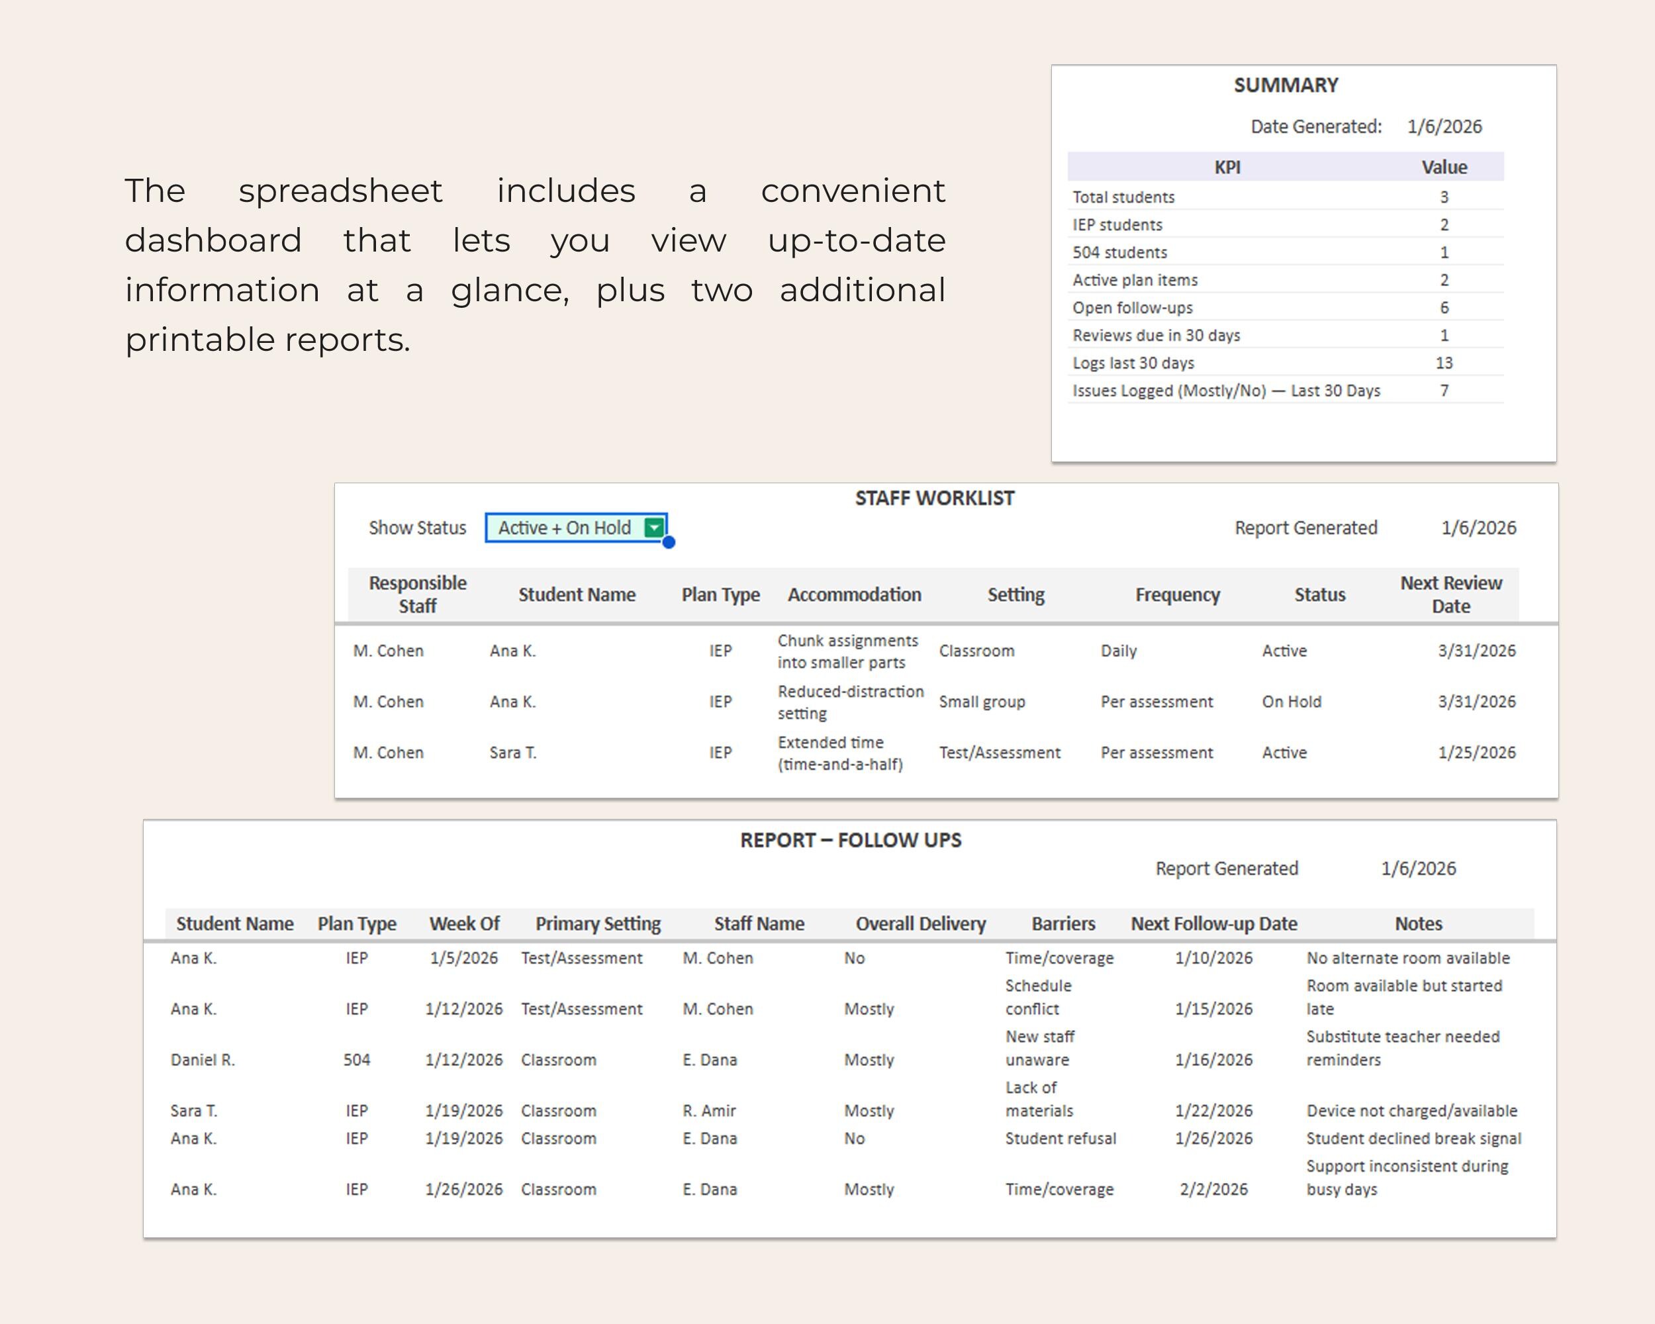Click the 'Student refusal' barrier cell
Screen dimensions: 1655x1324
pyautogui.click(x=1061, y=1138)
